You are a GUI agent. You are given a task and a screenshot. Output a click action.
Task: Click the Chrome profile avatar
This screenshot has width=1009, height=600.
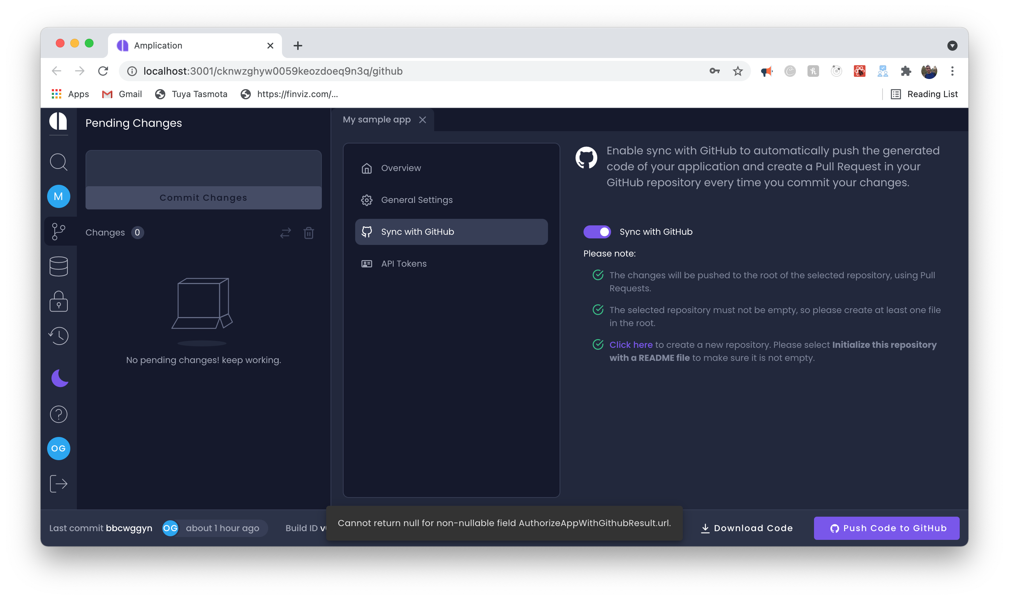point(929,71)
